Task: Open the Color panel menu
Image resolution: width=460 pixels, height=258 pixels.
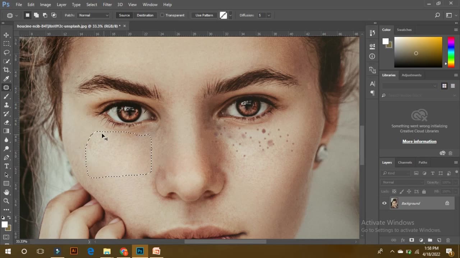Action: click(x=456, y=30)
